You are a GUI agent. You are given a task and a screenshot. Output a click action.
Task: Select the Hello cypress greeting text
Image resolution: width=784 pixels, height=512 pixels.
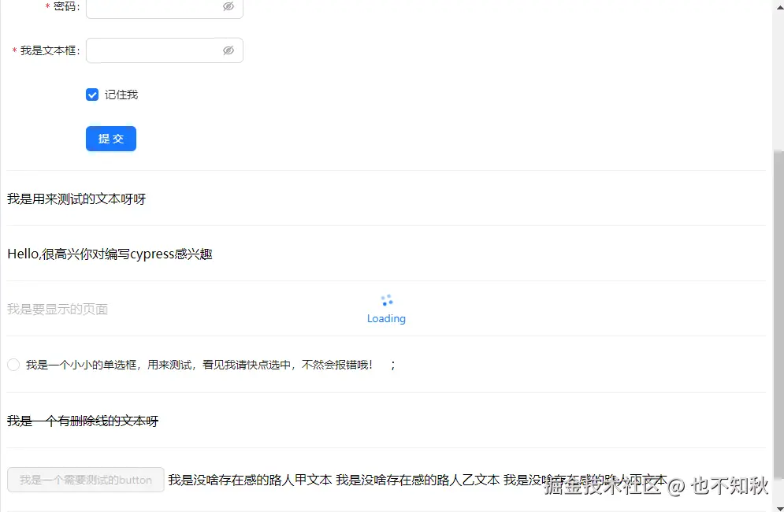pos(110,254)
